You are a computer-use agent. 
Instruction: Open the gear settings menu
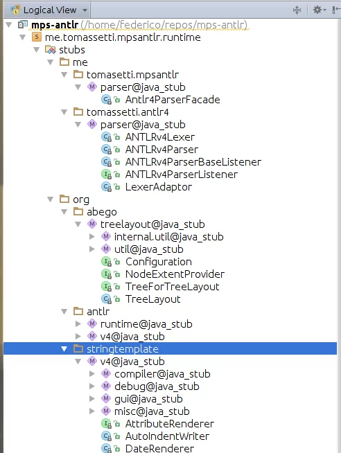(320, 10)
